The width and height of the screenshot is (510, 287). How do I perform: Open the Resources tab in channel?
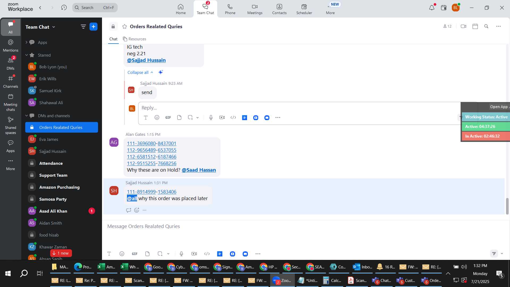click(x=134, y=39)
